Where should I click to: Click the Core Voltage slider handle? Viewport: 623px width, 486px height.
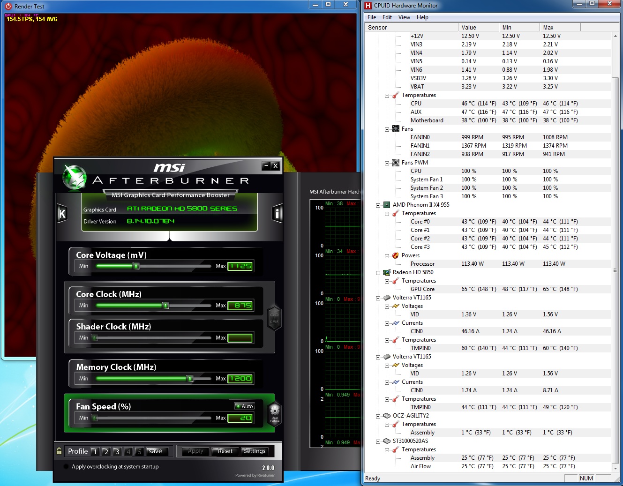[x=136, y=266]
